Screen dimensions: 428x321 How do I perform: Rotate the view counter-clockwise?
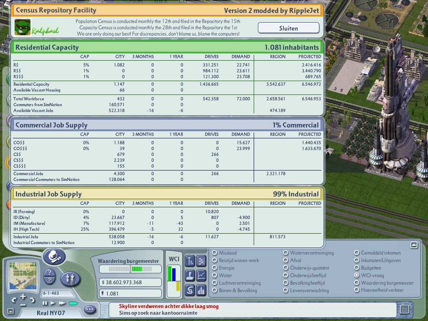click(x=14, y=300)
